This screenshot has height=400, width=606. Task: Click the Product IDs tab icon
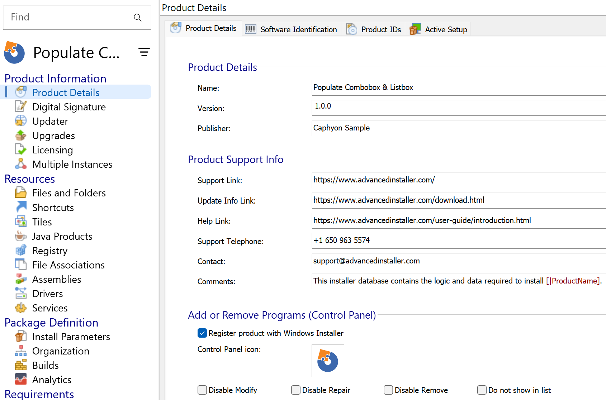[x=351, y=29]
